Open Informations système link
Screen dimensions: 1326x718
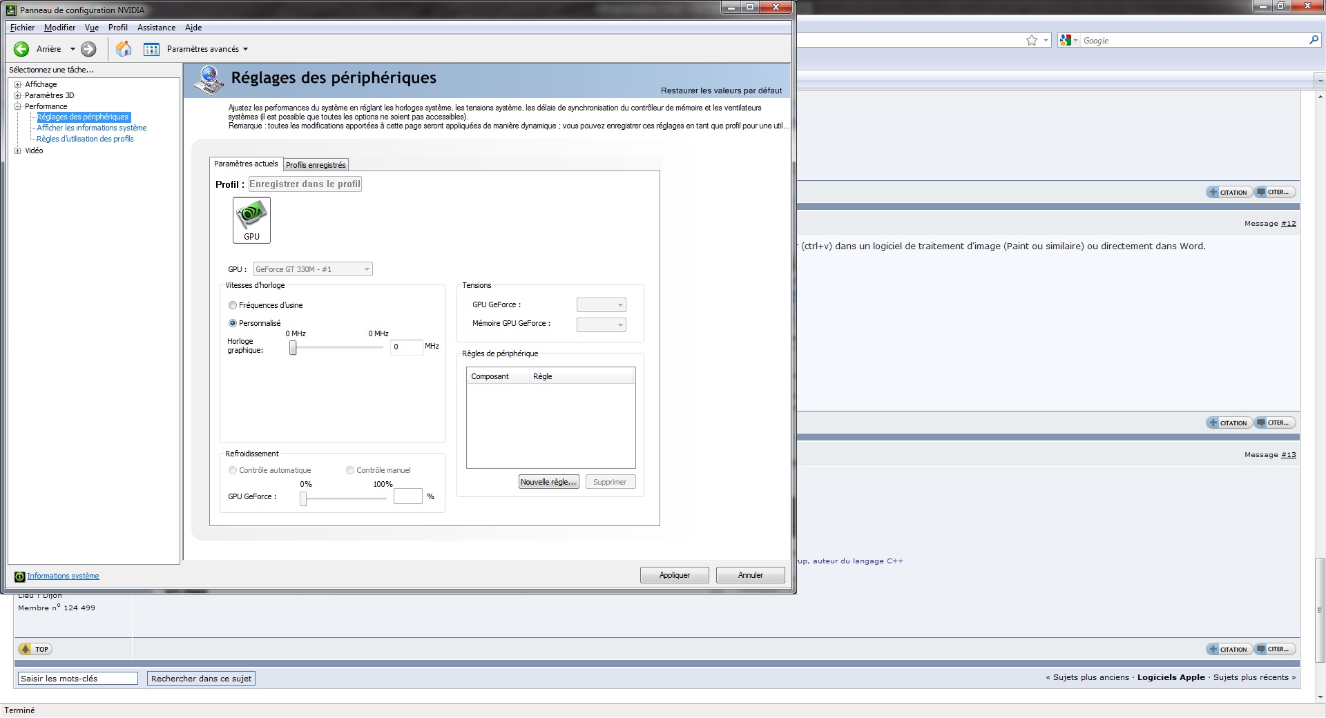(63, 576)
